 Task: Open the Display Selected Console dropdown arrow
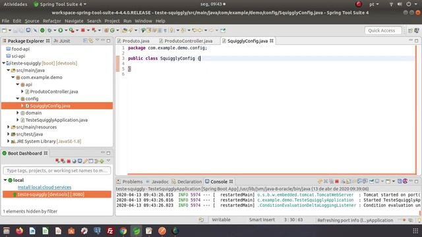pos(382,182)
